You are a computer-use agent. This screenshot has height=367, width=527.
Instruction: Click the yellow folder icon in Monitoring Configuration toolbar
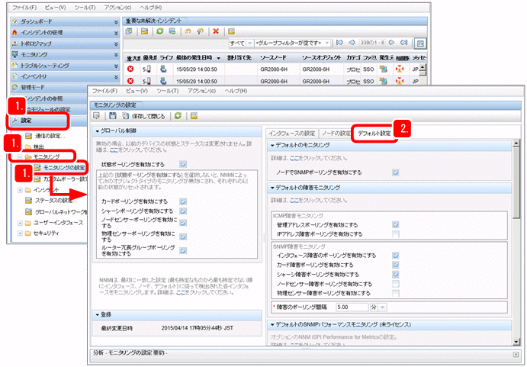tap(194, 116)
